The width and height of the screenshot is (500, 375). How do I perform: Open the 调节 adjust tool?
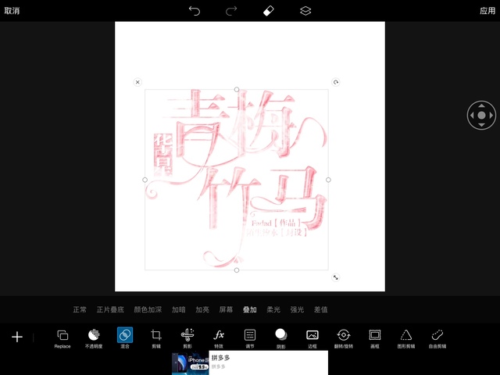pos(250,337)
